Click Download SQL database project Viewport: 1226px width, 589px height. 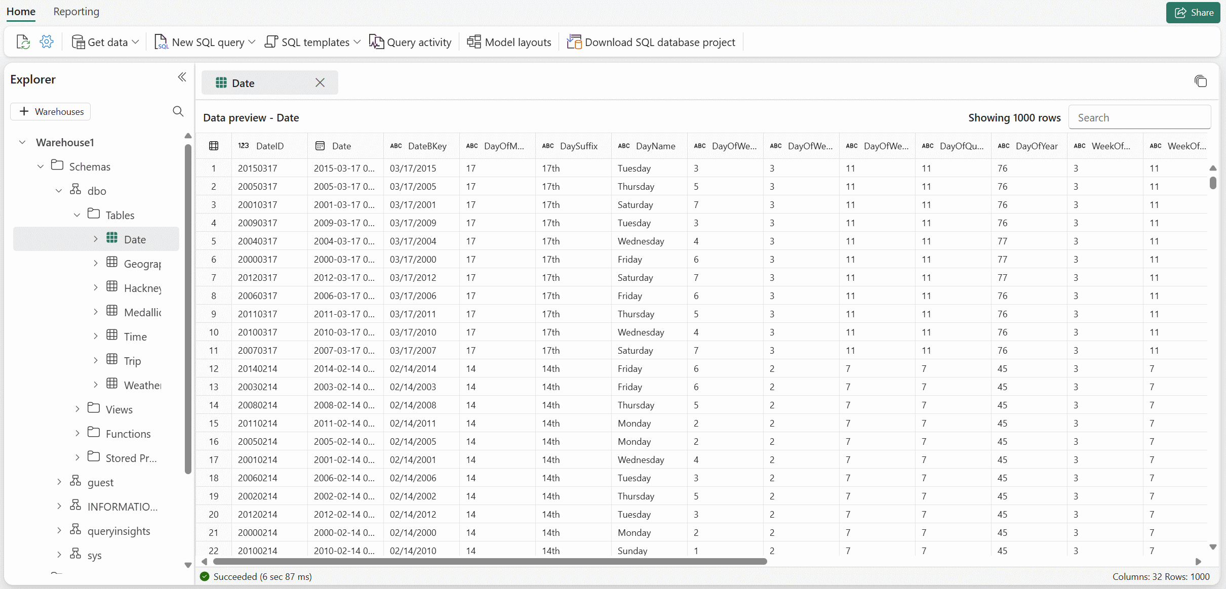[x=651, y=42]
